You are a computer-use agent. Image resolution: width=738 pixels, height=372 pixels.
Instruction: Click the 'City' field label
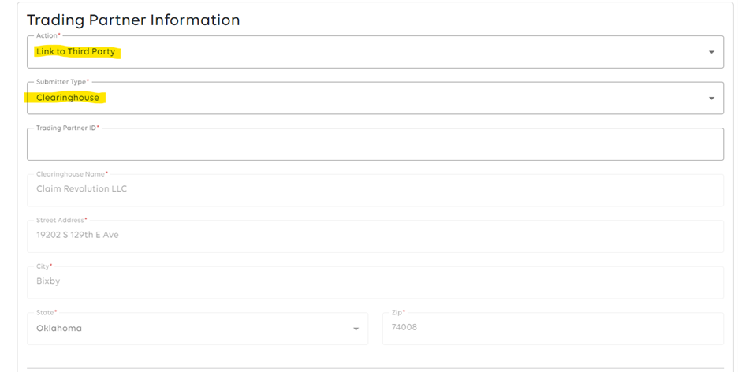coord(43,266)
